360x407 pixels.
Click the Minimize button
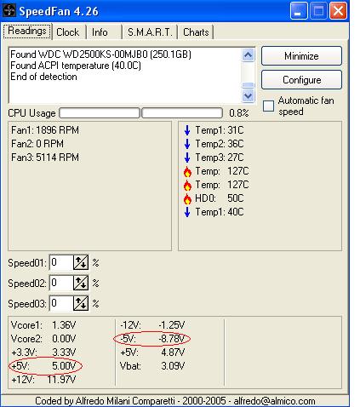pos(301,56)
